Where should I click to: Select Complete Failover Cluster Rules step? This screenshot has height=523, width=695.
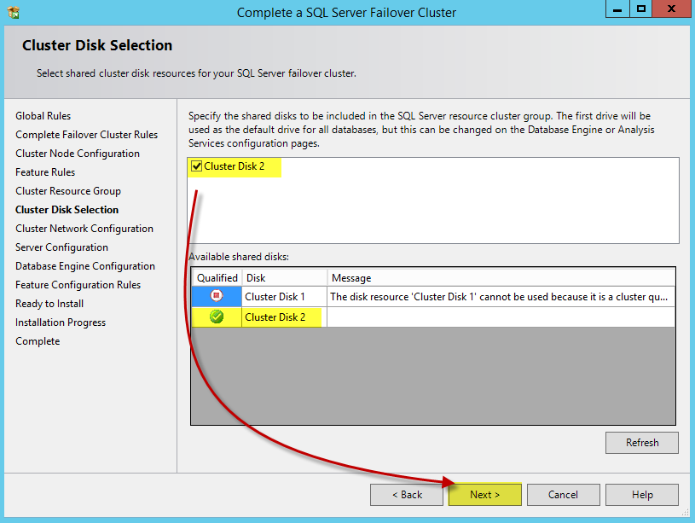click(86, 135)
